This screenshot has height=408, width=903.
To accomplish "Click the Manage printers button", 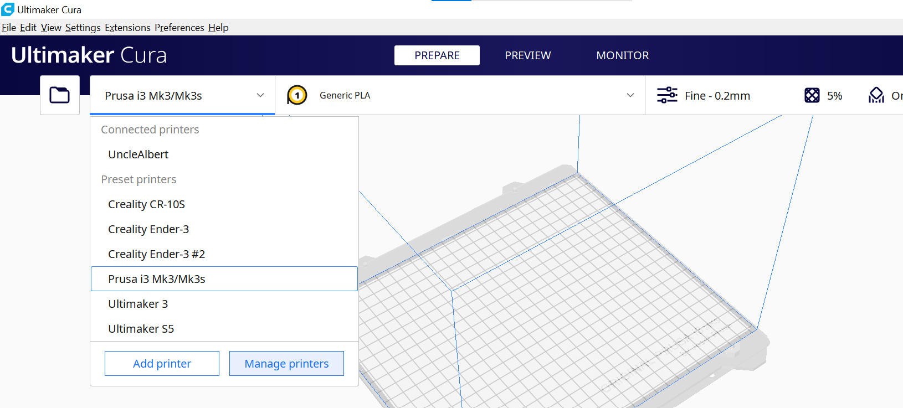I will pyautogui.click(x=286, y=364).
